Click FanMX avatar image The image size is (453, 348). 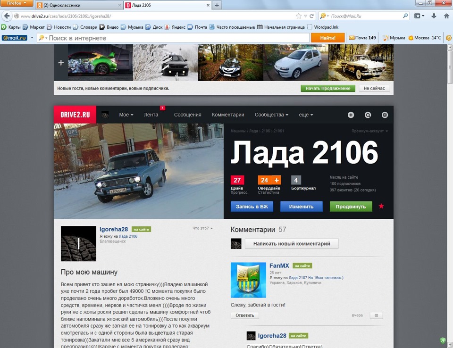(248, 280)
